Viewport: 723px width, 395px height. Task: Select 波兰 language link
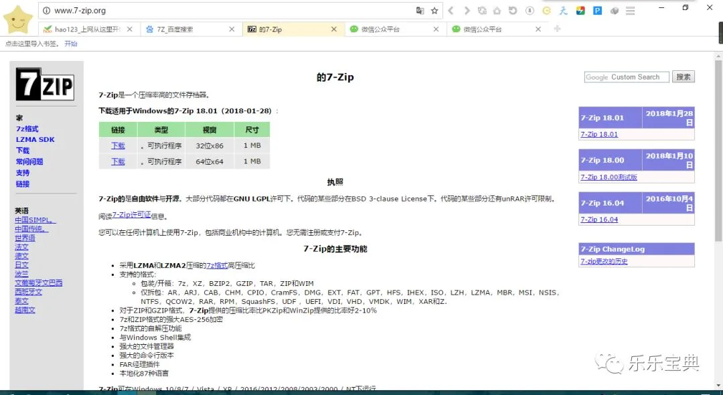[21, 274]
